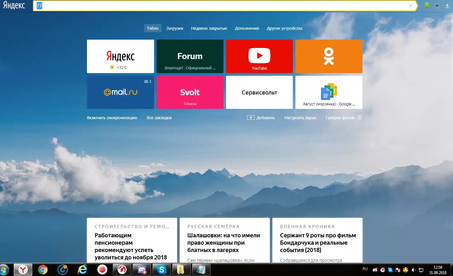Open the red round app icon in taskbar
This screenshot has height=276, width=453.
coord(122,270)
